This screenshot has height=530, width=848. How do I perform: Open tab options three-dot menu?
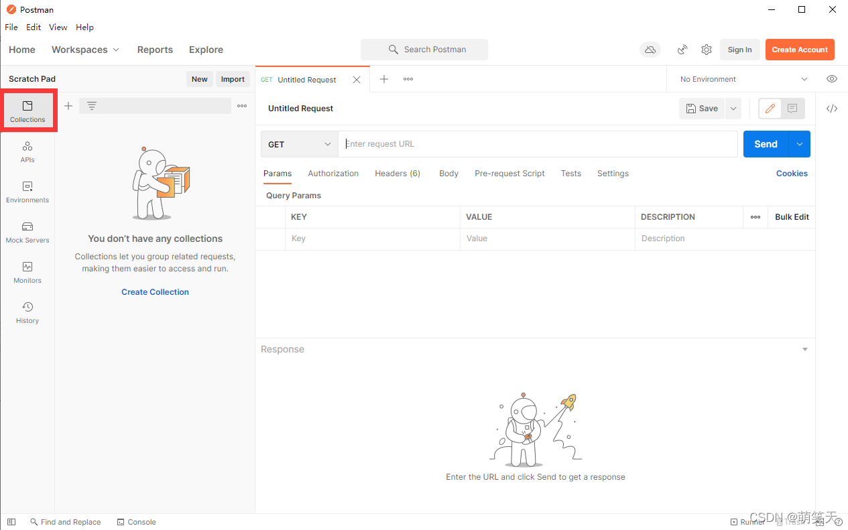[408, 79]
